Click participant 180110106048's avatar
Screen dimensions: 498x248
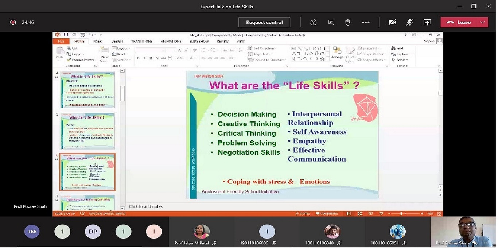[x=332, y=232]
